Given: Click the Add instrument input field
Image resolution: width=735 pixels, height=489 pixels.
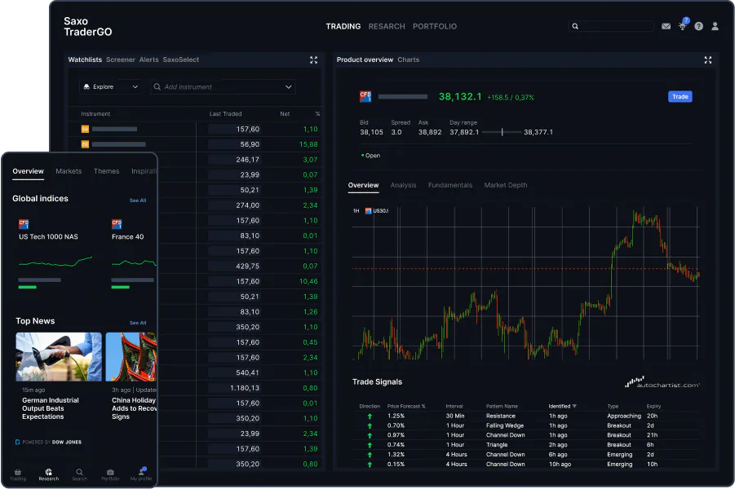Looking at the screenshot, I should [224, 86].
